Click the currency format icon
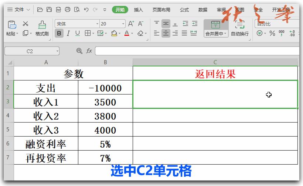303x186 pixels. (x=259, y=33)
